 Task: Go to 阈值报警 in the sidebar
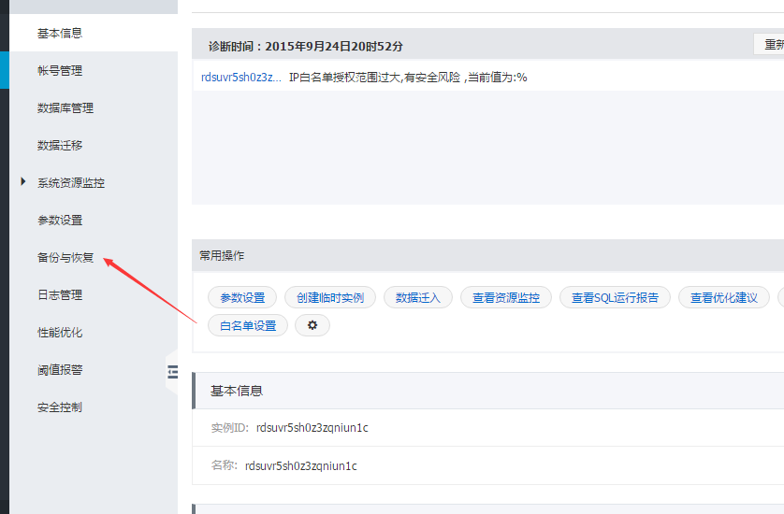(60, 370)
